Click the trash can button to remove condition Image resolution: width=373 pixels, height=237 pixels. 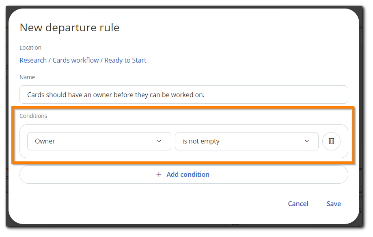(331, 141)
